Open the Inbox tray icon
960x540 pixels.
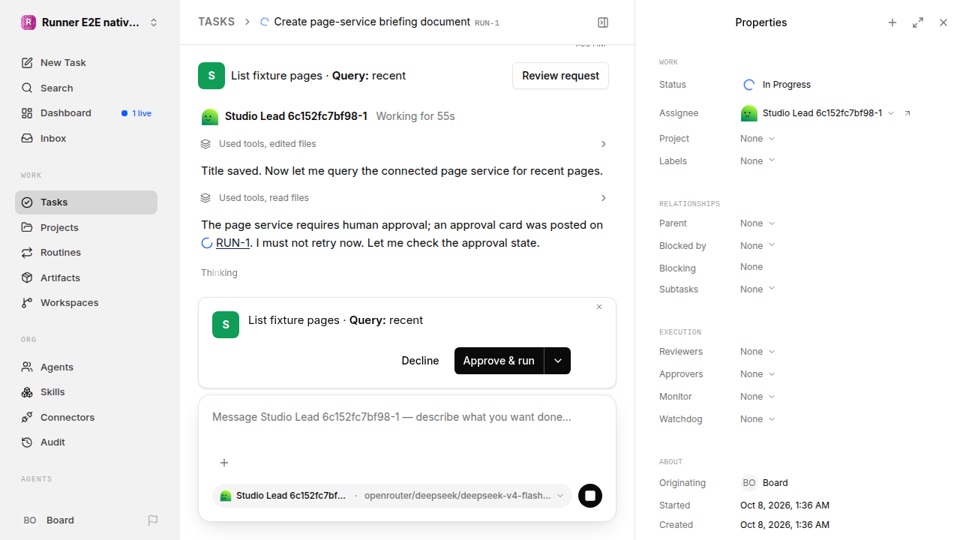(x=27, y=139)
